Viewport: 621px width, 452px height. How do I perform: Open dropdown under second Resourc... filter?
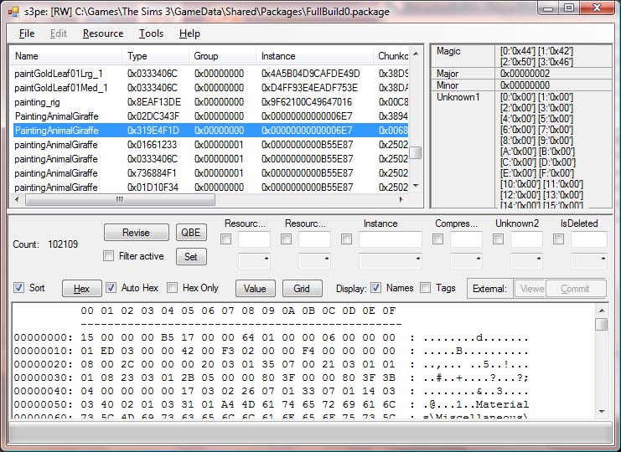click(x=314, y=260)
